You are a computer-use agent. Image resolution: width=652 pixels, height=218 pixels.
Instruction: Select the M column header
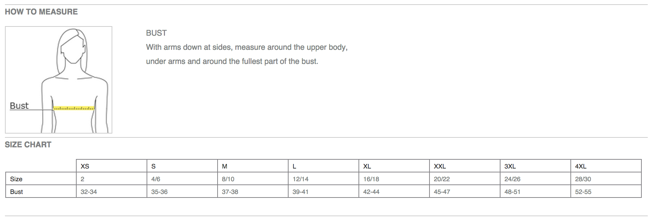click(253, 166)
